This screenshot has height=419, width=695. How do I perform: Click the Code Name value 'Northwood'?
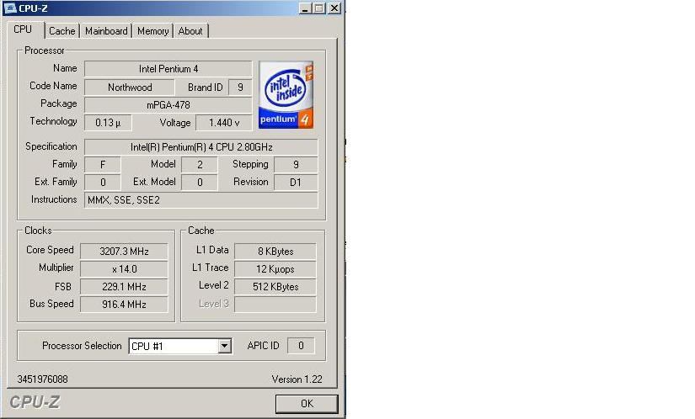point(130,88)
